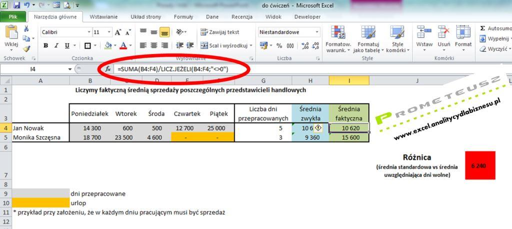
Task: Click the Wypełnij fill button
Action: coord(495,39)
